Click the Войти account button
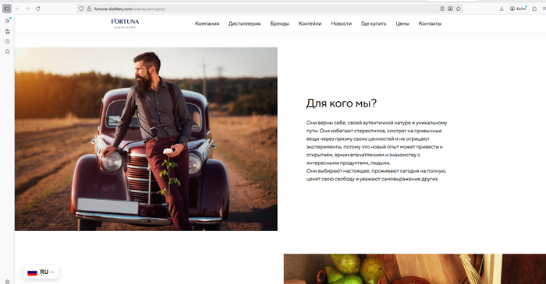The width and height of the screenshot is (546, 284). [518, 9]
